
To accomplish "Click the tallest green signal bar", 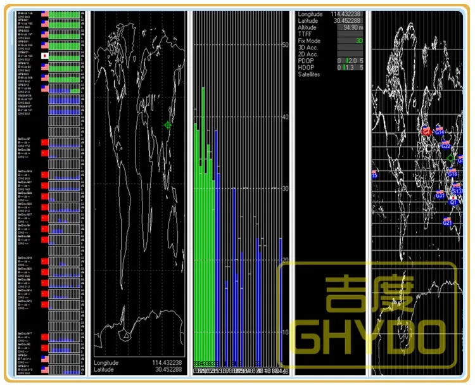I will (x=203, y=224).
